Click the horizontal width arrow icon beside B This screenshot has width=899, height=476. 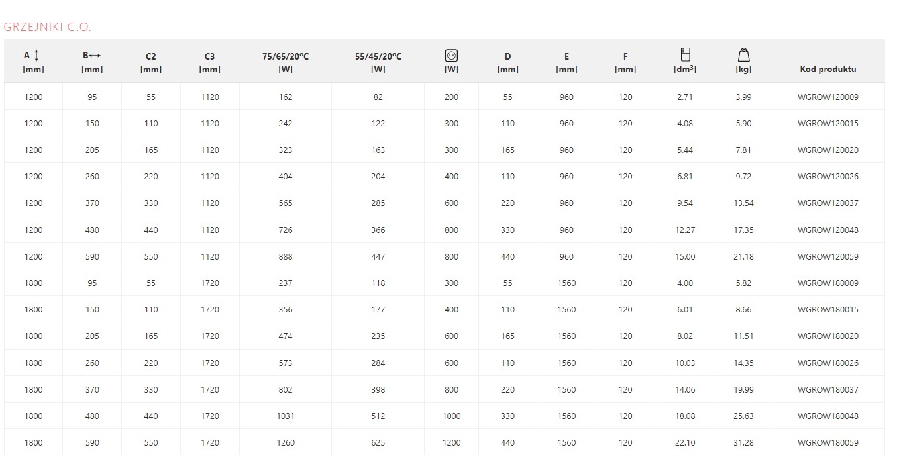(95, 56)
